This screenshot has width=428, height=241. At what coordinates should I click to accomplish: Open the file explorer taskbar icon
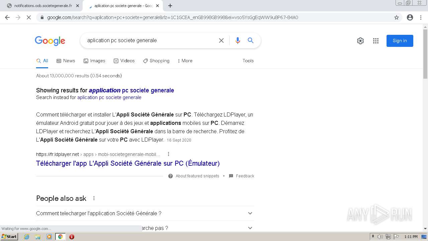pyautogui.click(x=38, y=237)
